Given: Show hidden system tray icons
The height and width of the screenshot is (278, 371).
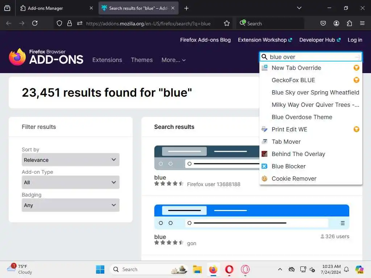Looking at the screenshot, I should pos(280,269).
